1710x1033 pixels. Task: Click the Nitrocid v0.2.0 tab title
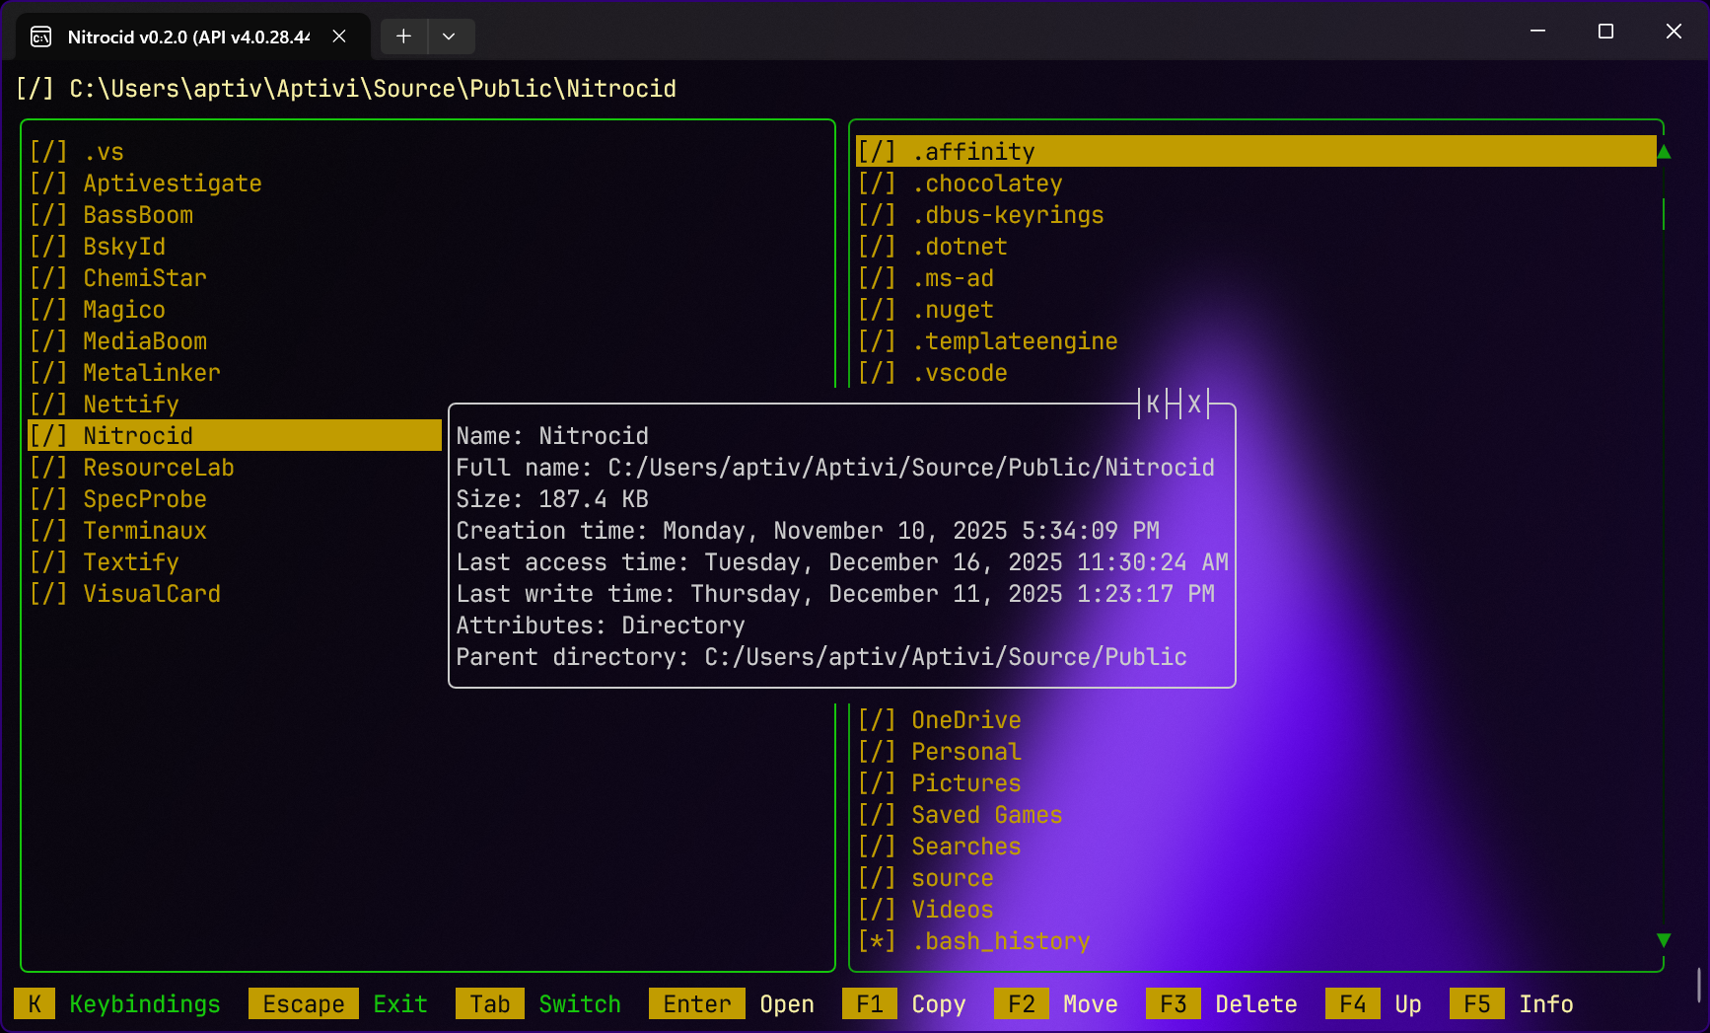click(x=187, y=37)
